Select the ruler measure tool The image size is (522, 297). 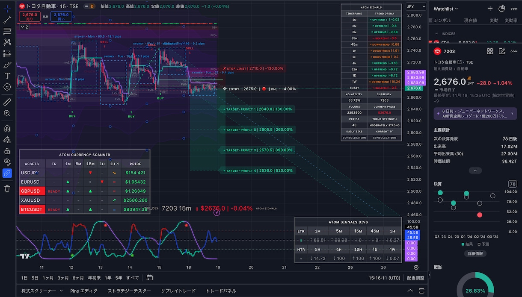click(x=7, y=102)
